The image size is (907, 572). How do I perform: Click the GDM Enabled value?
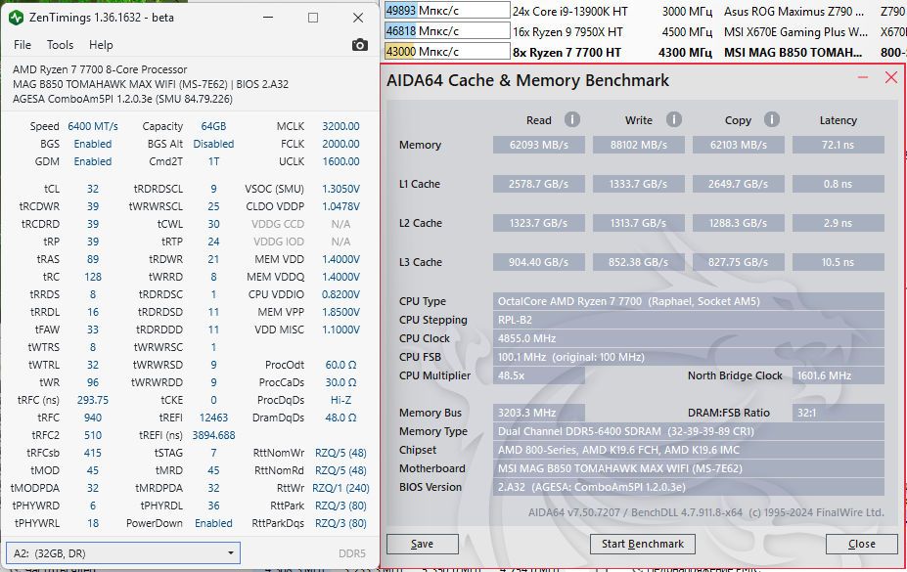(93, 161)
